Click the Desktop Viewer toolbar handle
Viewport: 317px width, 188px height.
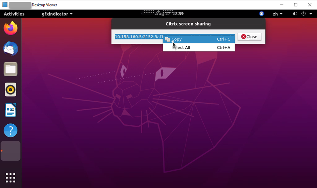pos(158,12)
